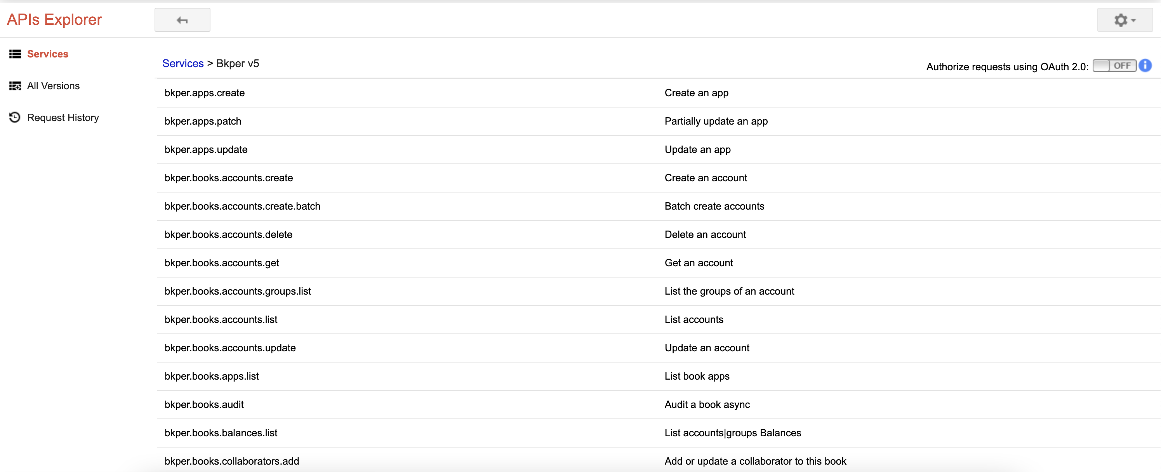1161x472 pixels.
Task: Open the bkper.apps.patch method
Action: 202,121
